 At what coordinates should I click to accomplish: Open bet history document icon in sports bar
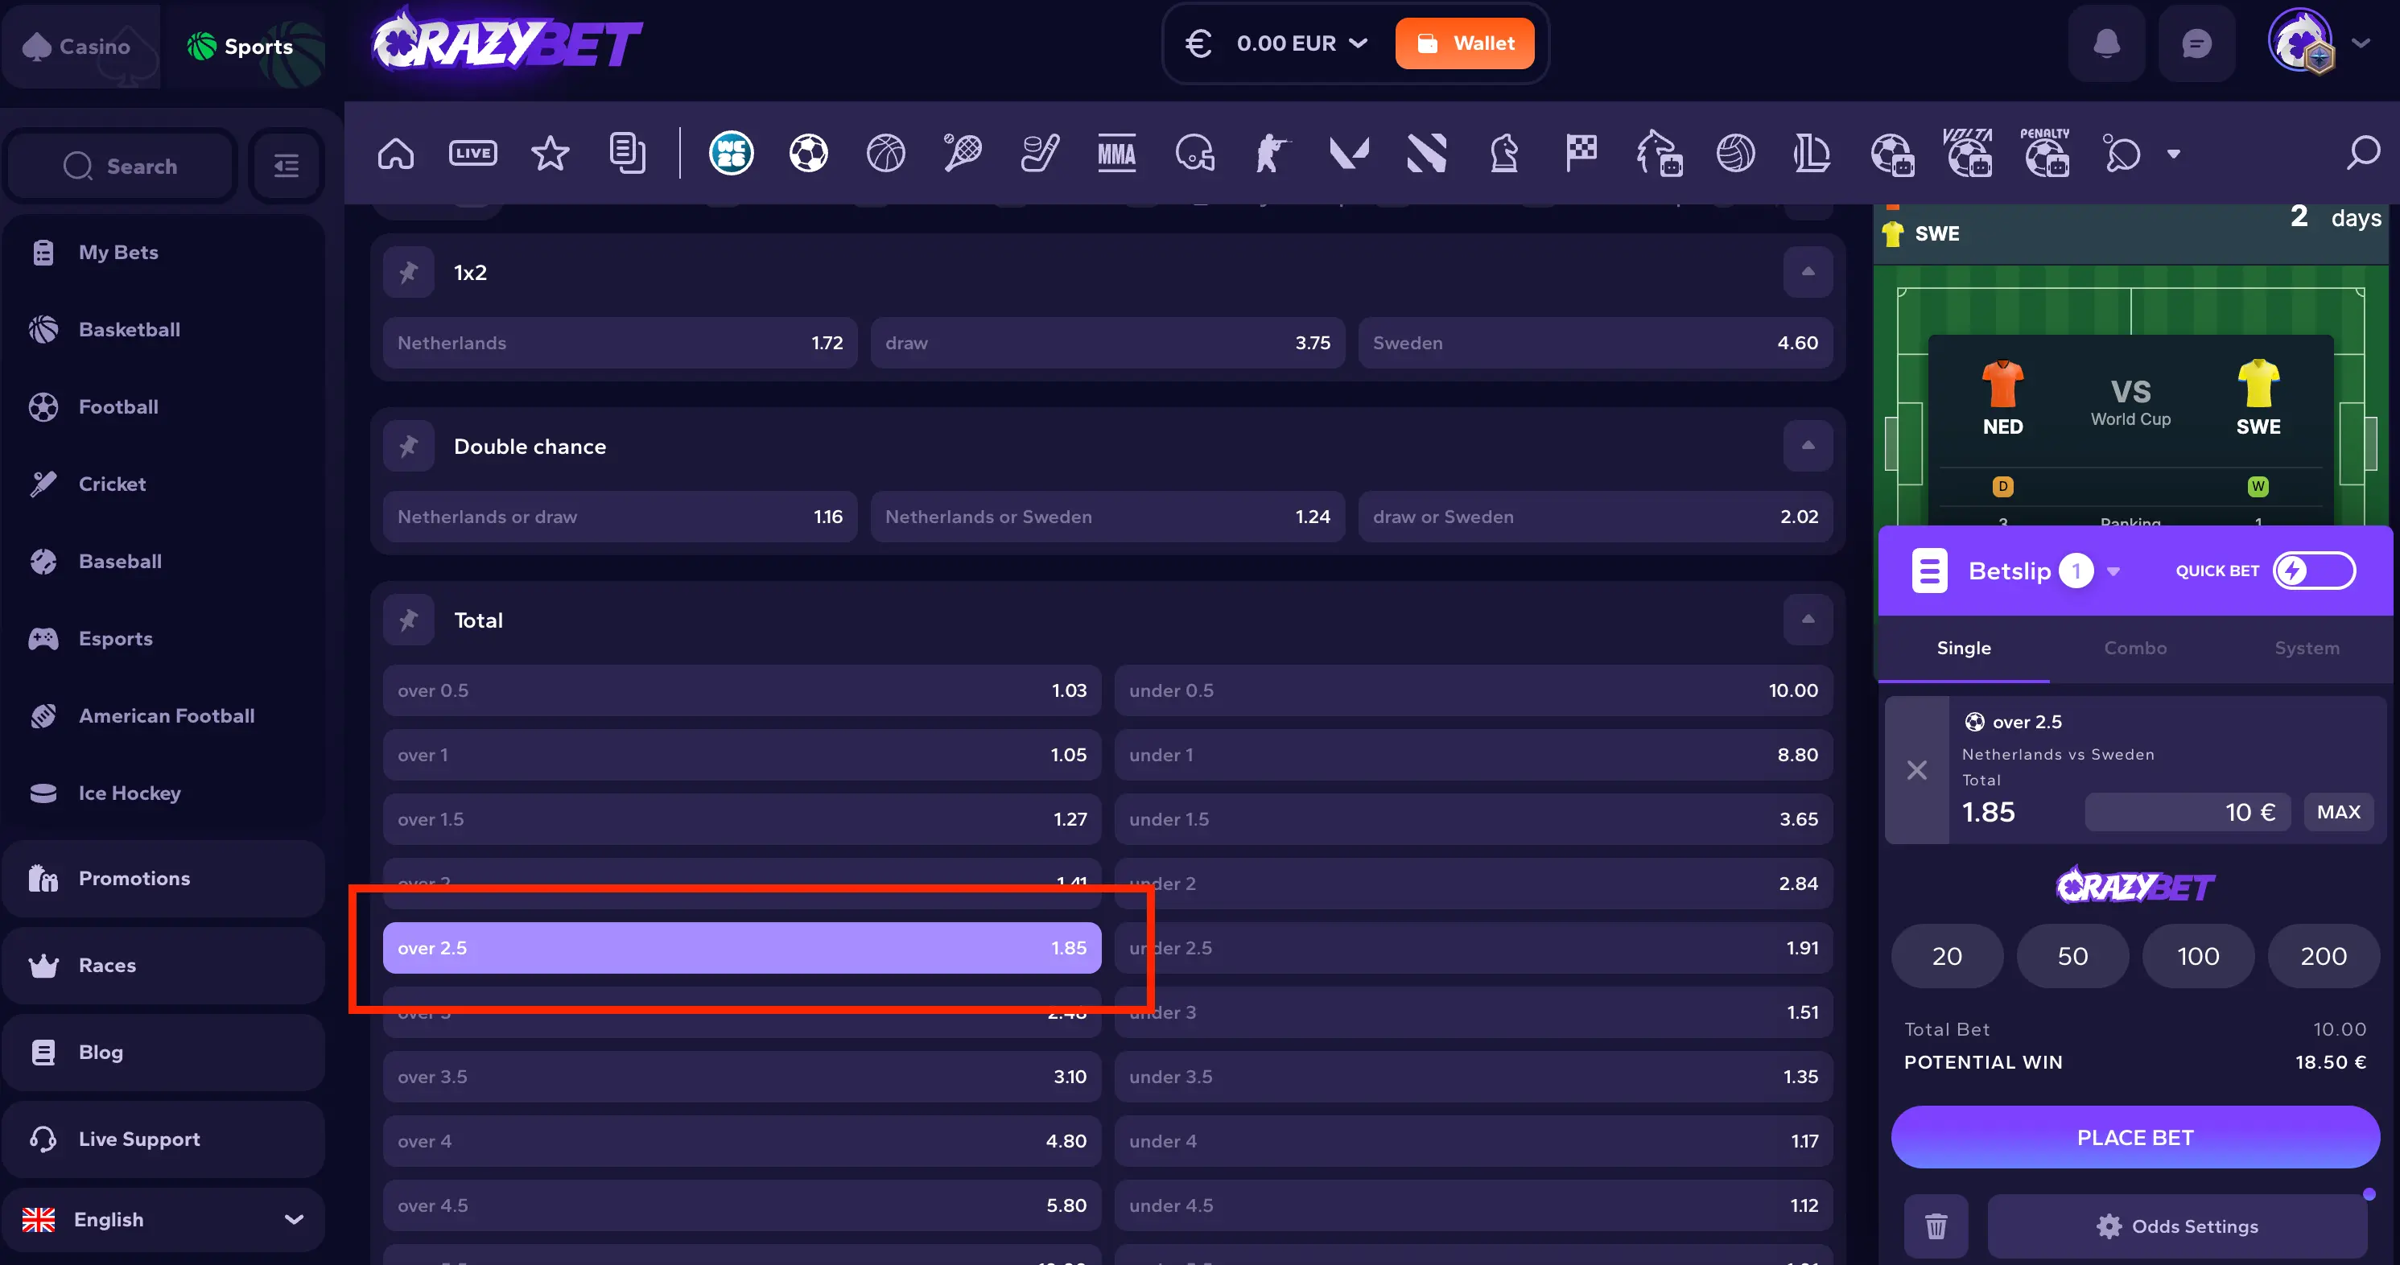pyautogui.click(x=627, y=153)
